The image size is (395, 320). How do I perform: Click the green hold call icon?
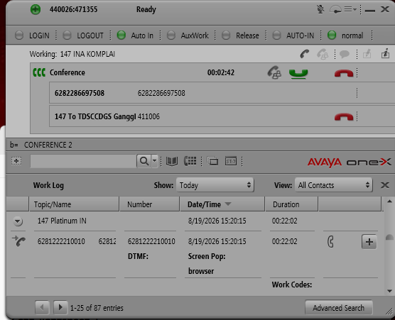click(298, 74)
